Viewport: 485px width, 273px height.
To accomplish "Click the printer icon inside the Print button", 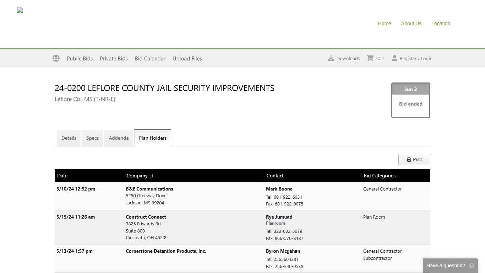I will [408, 160].
